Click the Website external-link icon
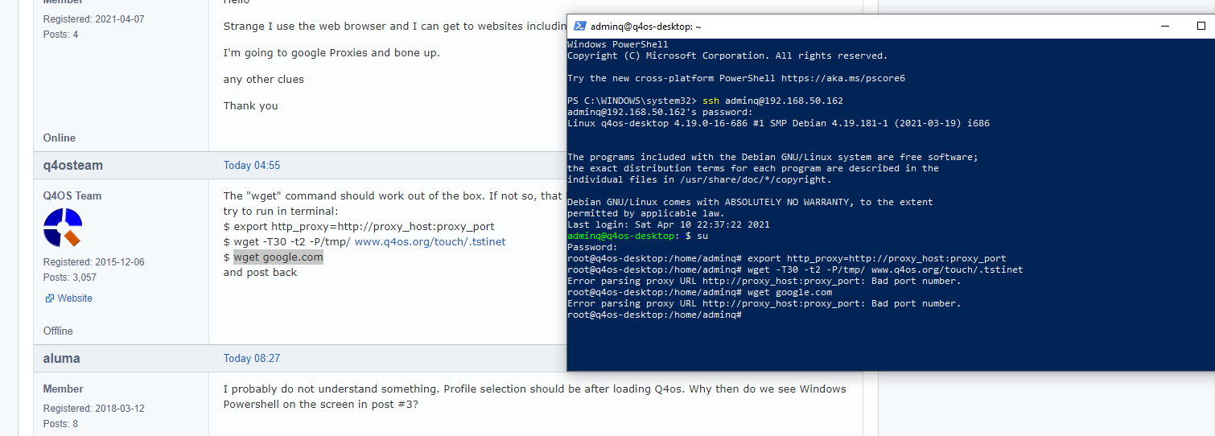The image size is (1215, 436). [49, 298]
